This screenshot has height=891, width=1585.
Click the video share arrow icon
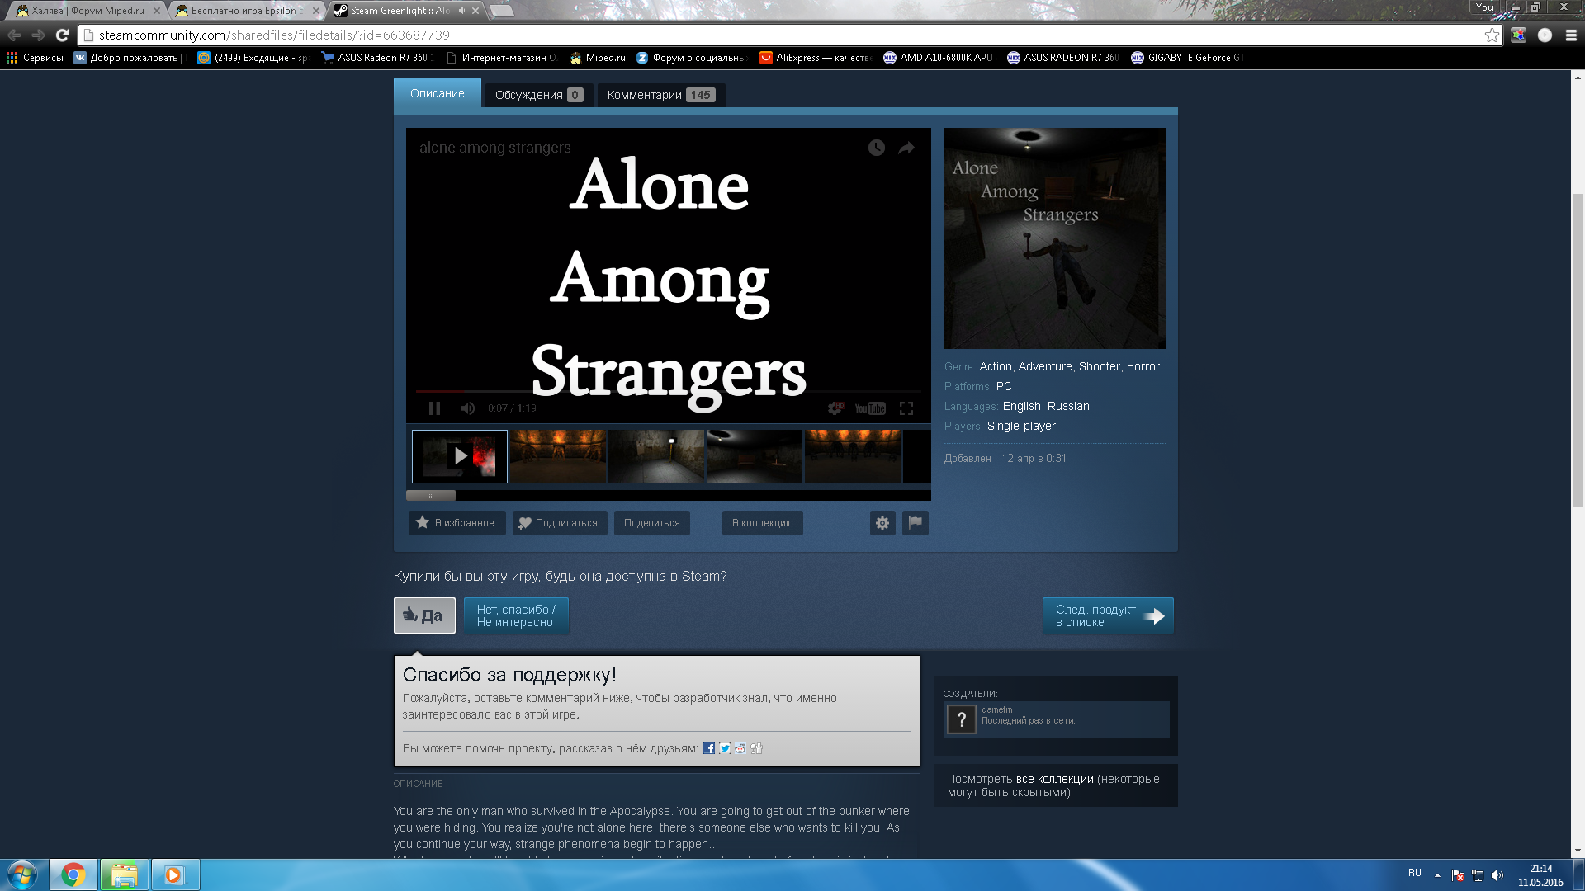point(906,148)
